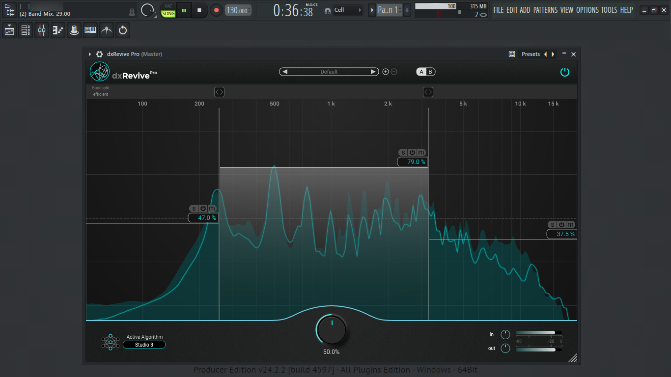This screenshot has height=377, width=671.
Task: Select the B comparison state
Action: point(430,72)
